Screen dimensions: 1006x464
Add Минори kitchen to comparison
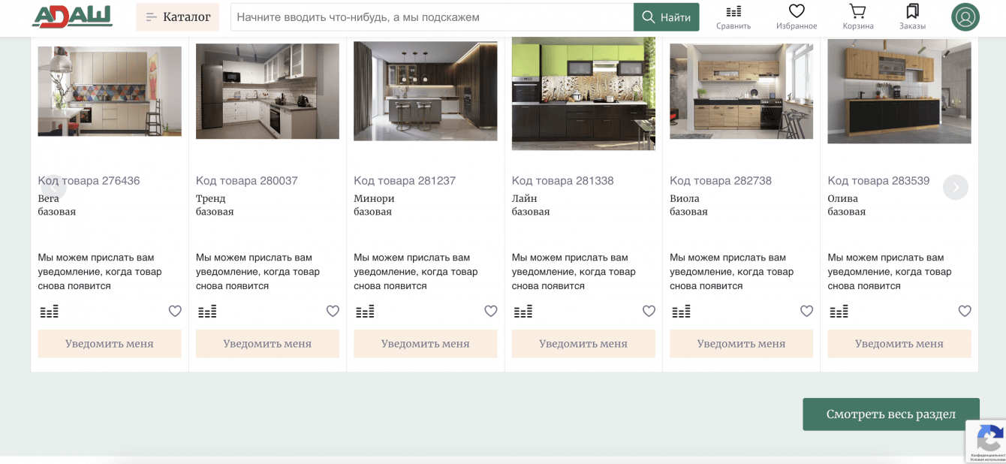coord(365,311)
